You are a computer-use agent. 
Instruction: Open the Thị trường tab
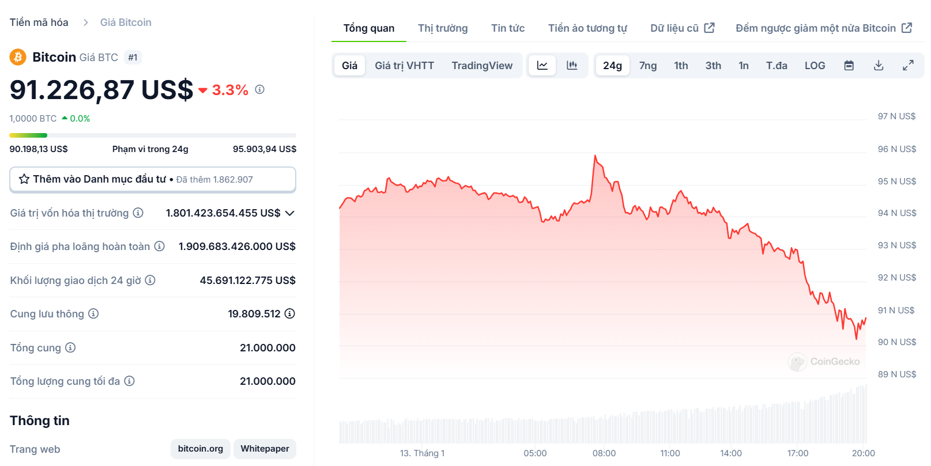(443, 28)
